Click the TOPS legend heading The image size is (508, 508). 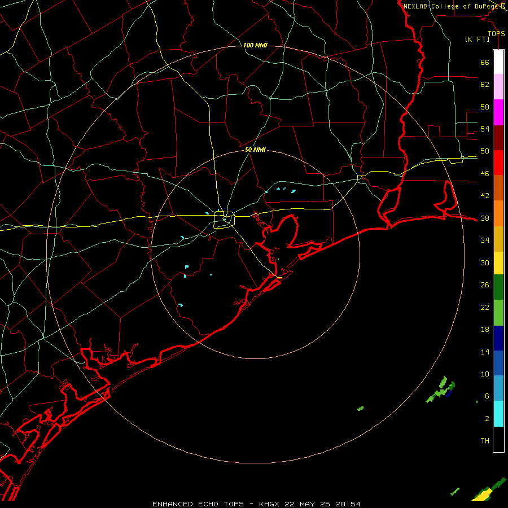tap(496, 33)
